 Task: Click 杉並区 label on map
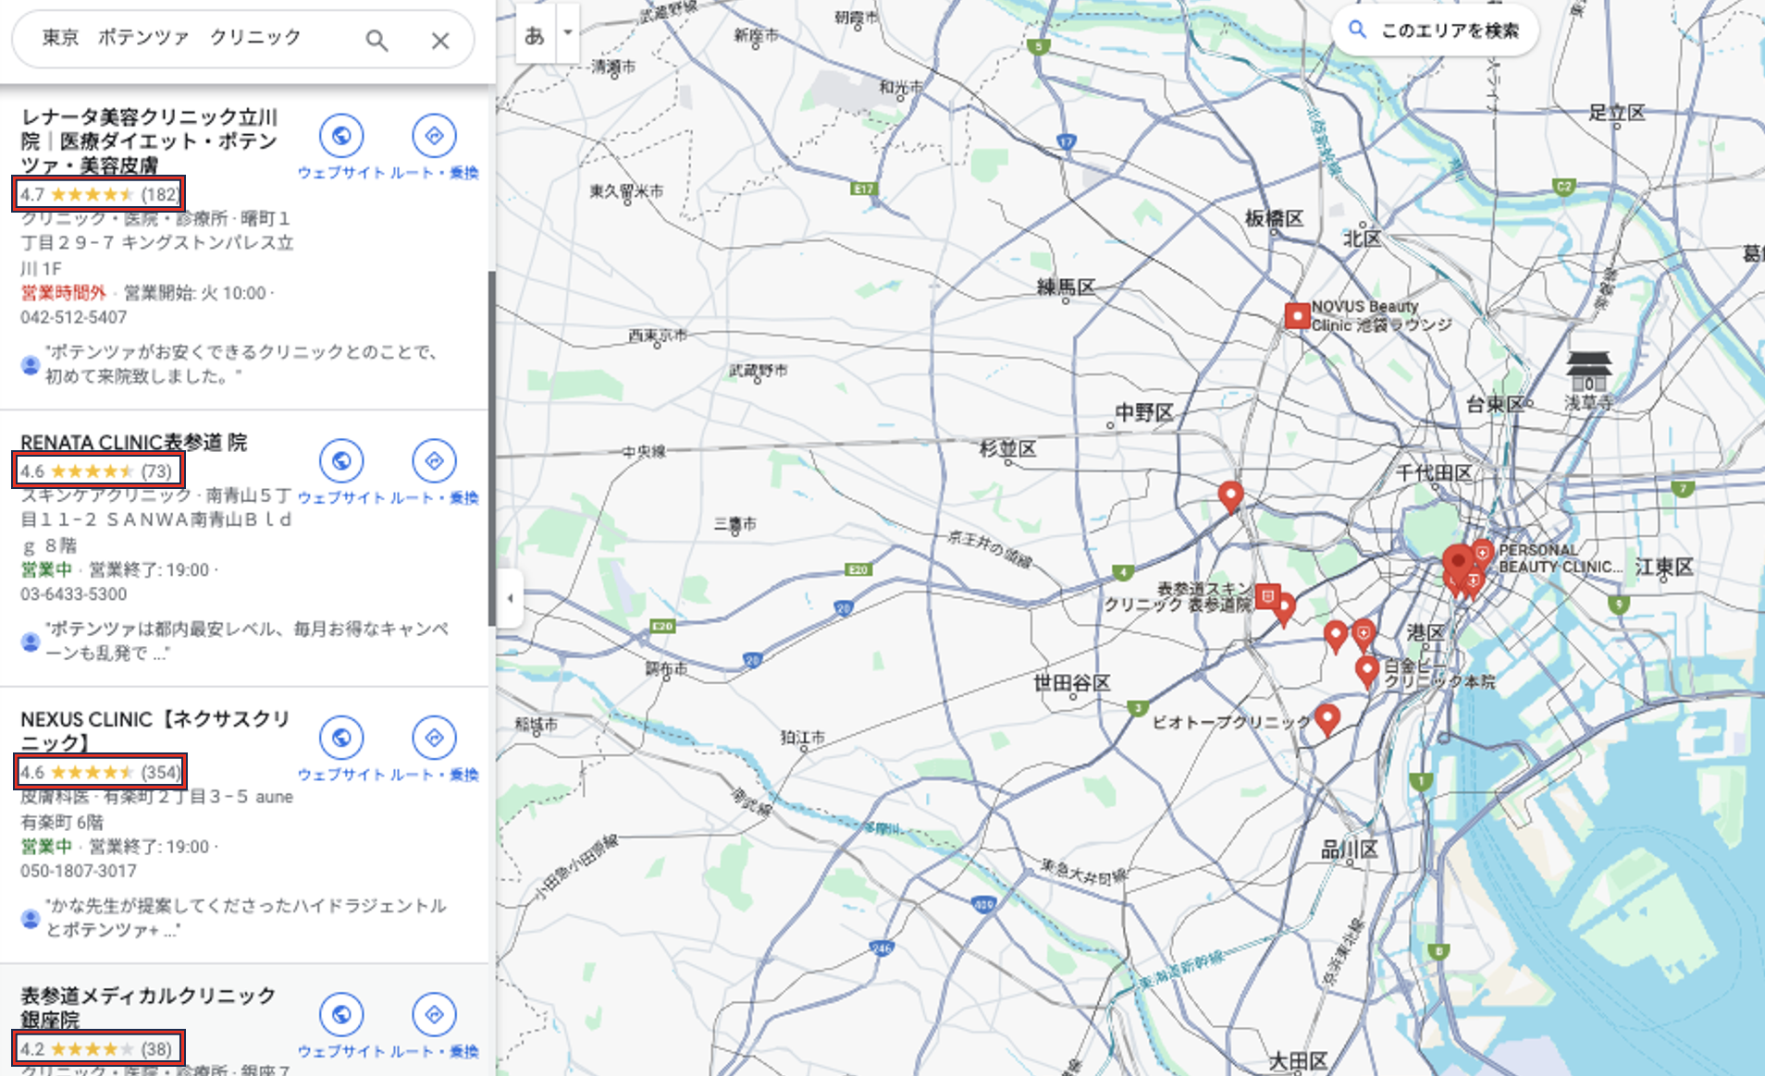(x=1008, y=449)
